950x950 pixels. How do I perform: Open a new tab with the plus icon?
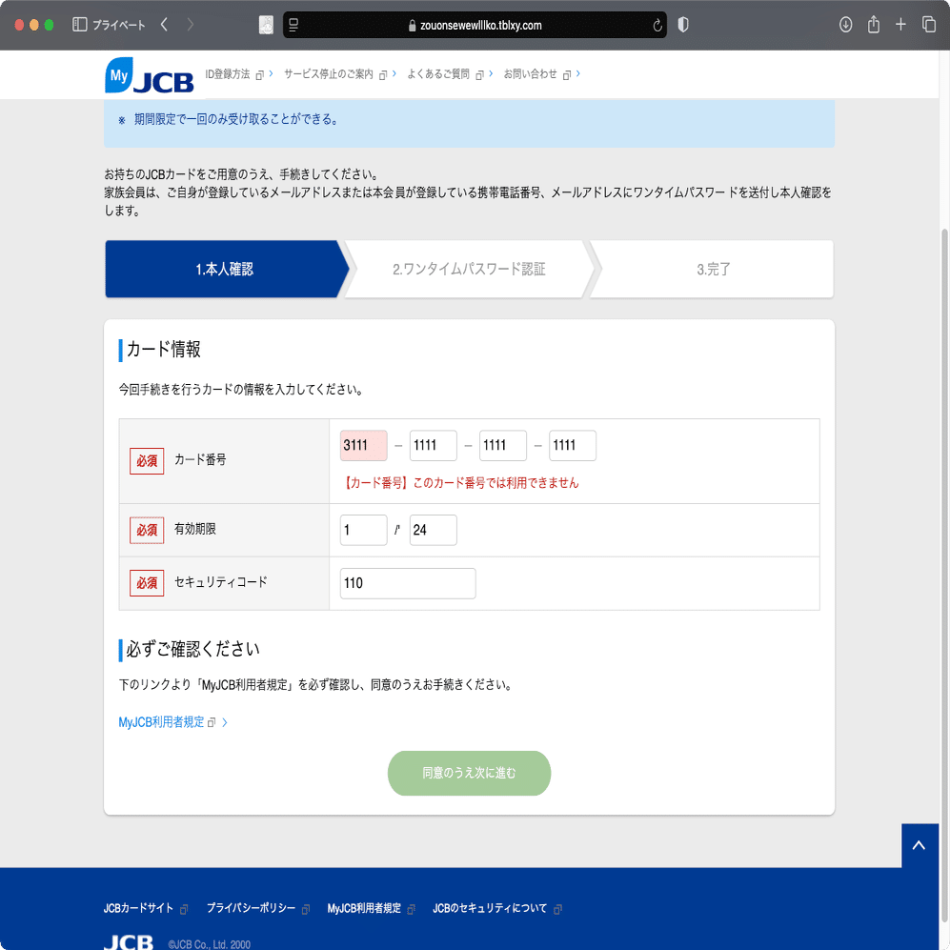tap(901, 25)
